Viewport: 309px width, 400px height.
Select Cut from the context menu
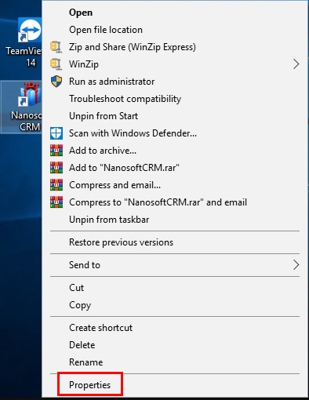(76, 288)
